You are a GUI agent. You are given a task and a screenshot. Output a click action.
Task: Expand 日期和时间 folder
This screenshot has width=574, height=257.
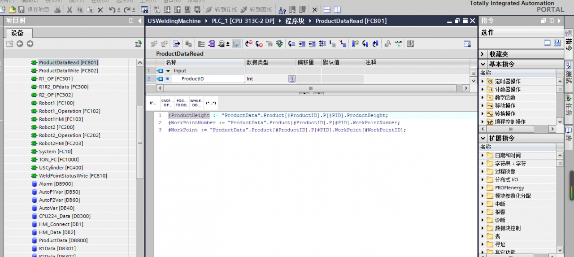click(x=483, y=155)
